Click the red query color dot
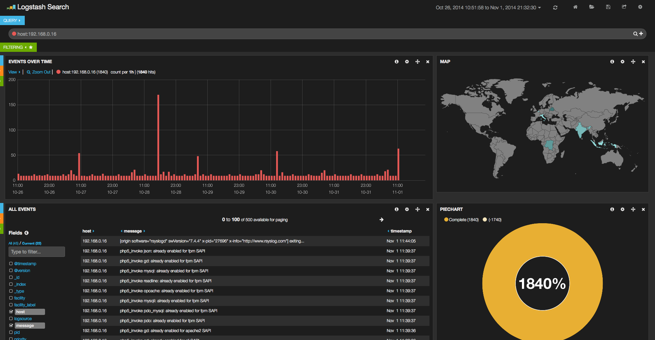Viewport: 655px width, 340px height. coord(14,34)
